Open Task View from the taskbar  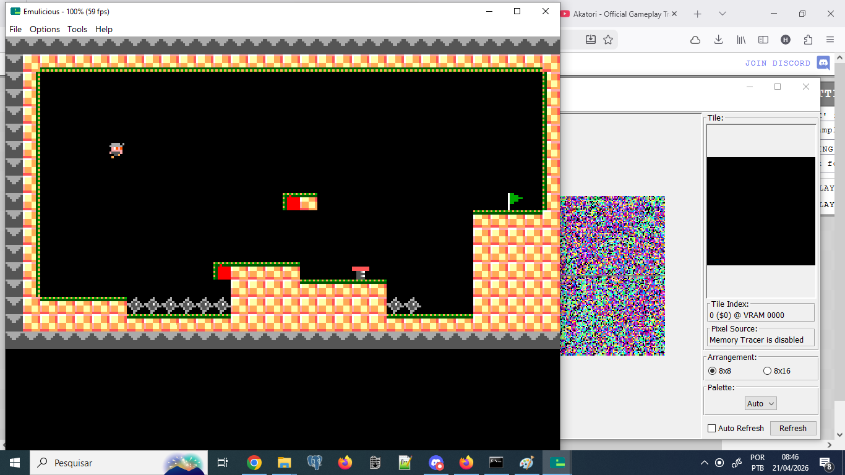coord(223,463)
